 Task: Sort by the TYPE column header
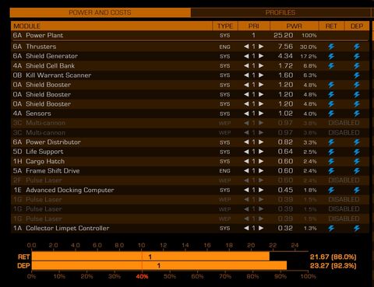click(x=225, y=26)
